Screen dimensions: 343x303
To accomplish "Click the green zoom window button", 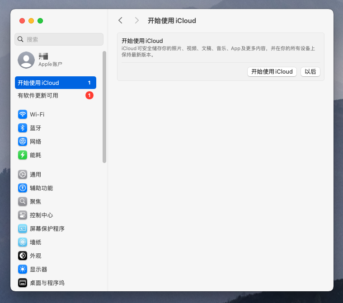I will click(x=40, y=21).
